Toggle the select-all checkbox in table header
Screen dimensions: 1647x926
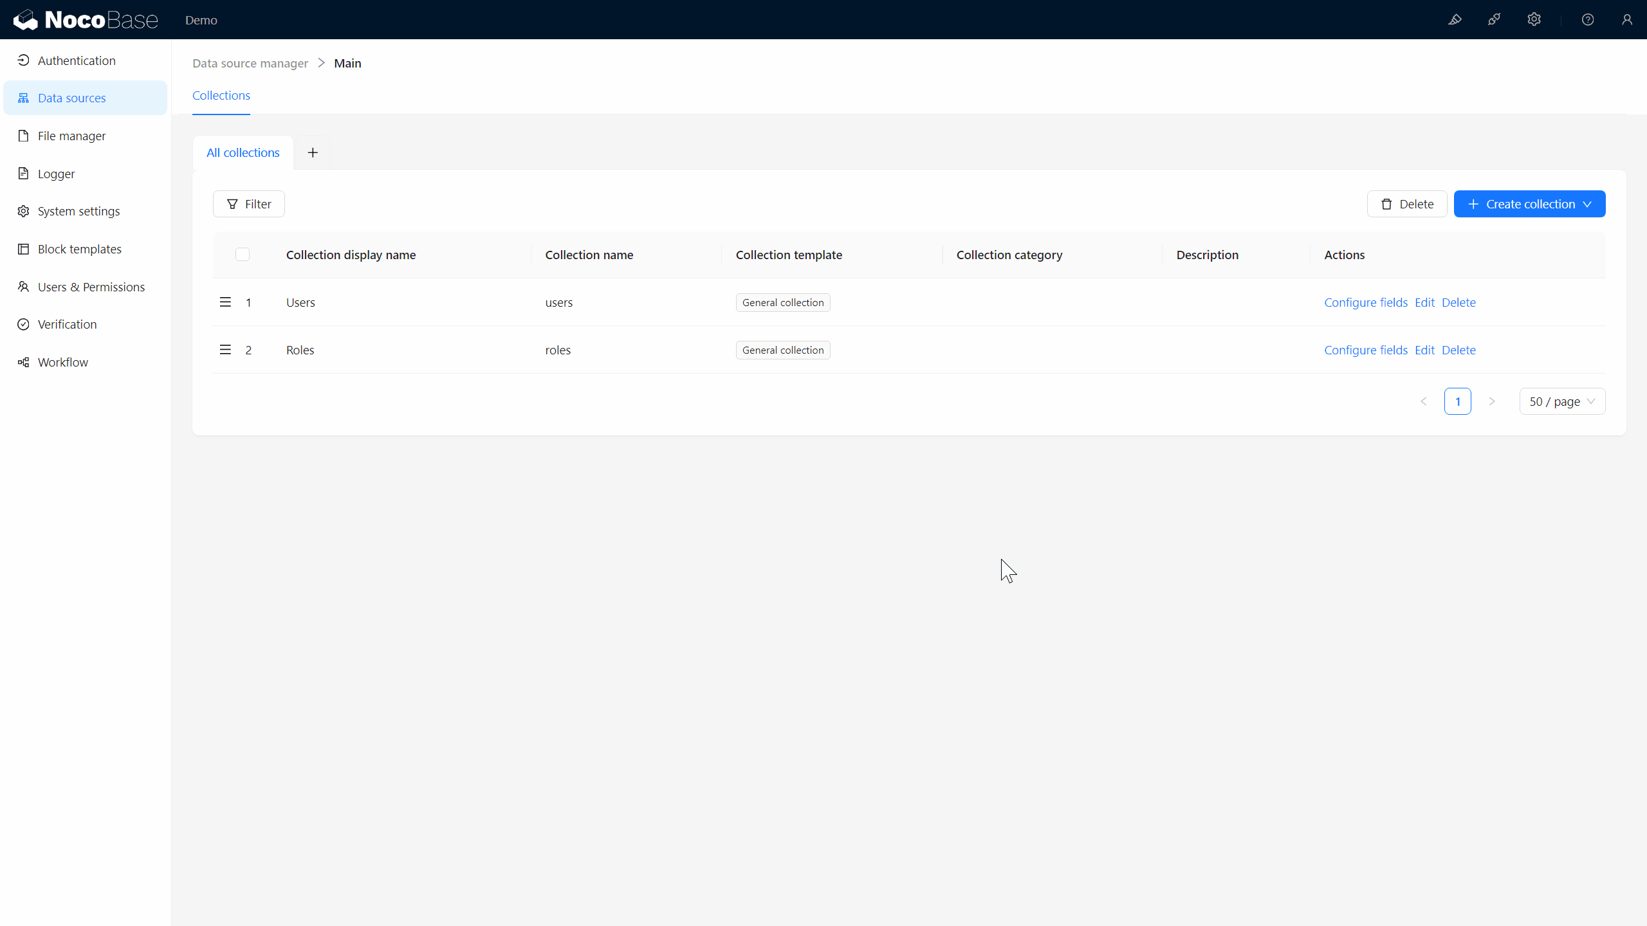[242, 252]
